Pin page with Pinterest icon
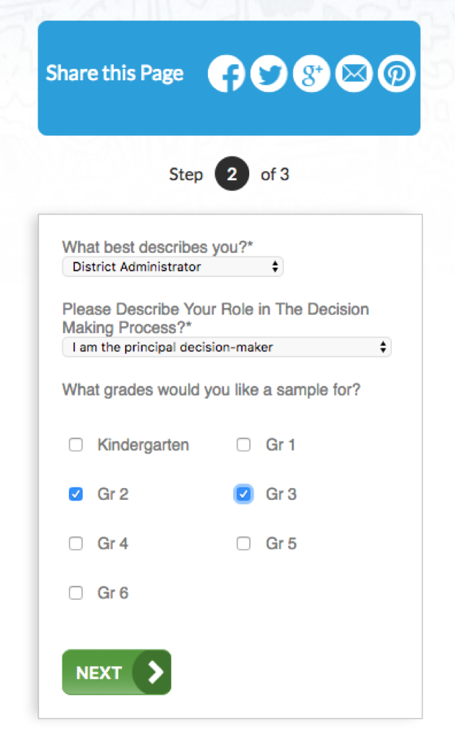Image resolution: width=455 pixels, height=741 pixels. coord(397,74)
